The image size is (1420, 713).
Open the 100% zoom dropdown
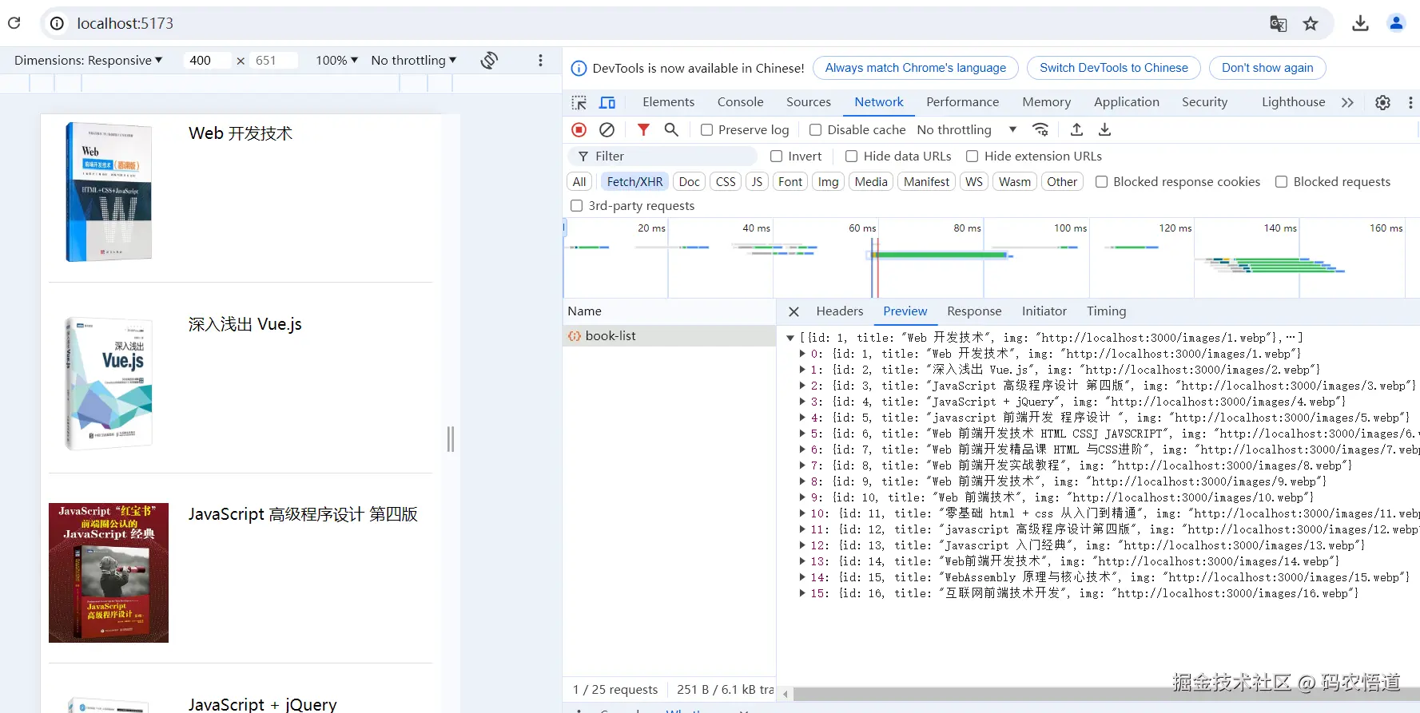point(336,60)
